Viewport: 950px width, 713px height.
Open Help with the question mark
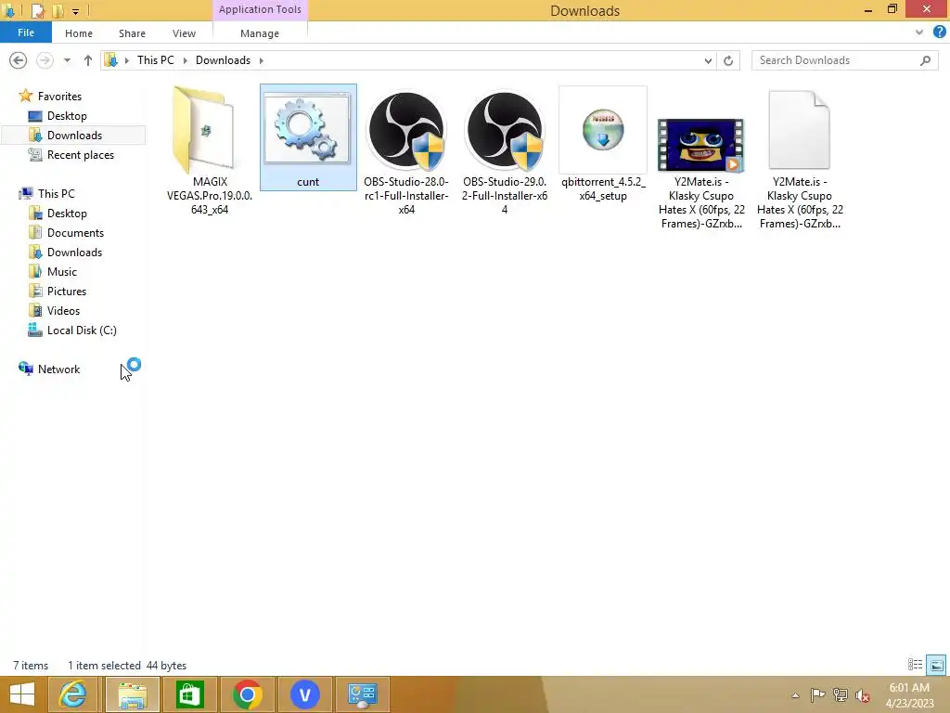click(939, 32)
